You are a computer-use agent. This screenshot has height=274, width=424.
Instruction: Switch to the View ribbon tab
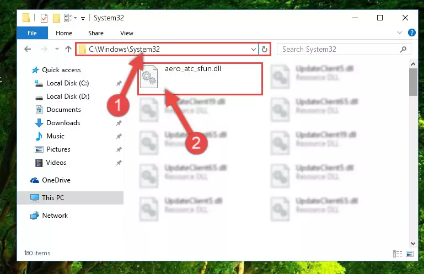coord(127,33)
